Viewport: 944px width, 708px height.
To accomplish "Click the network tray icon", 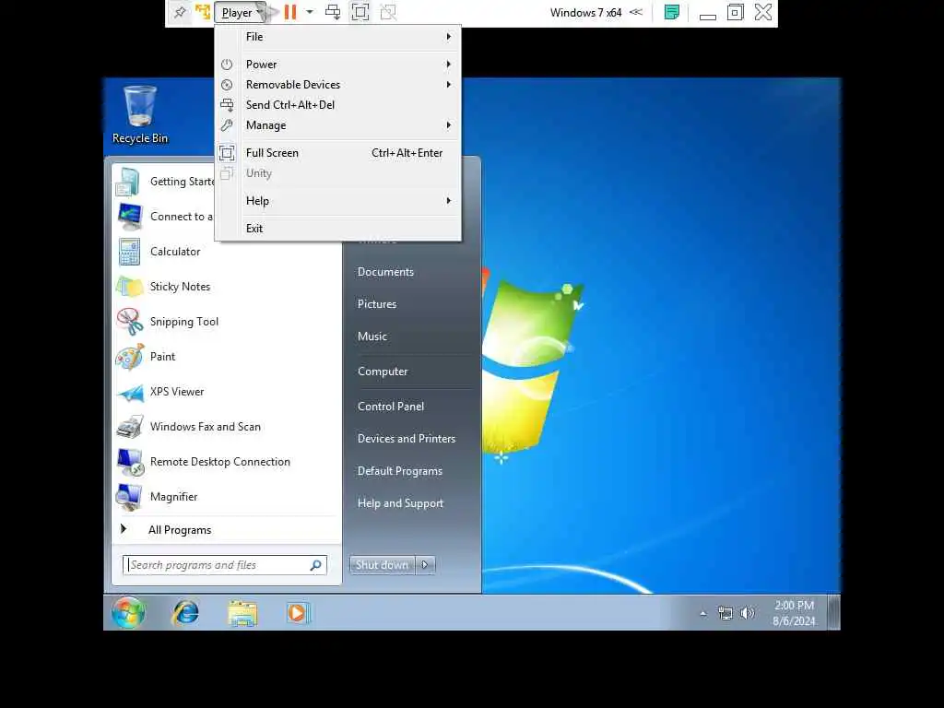I will (726, 613).
